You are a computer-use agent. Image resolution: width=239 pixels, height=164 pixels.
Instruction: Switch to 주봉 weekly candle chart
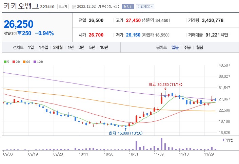click(187, 47)
